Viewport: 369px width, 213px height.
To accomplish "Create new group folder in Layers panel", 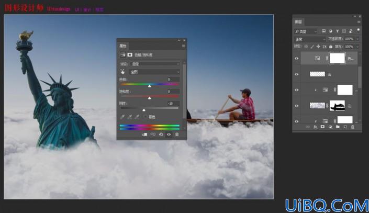I will coord(338,127).
